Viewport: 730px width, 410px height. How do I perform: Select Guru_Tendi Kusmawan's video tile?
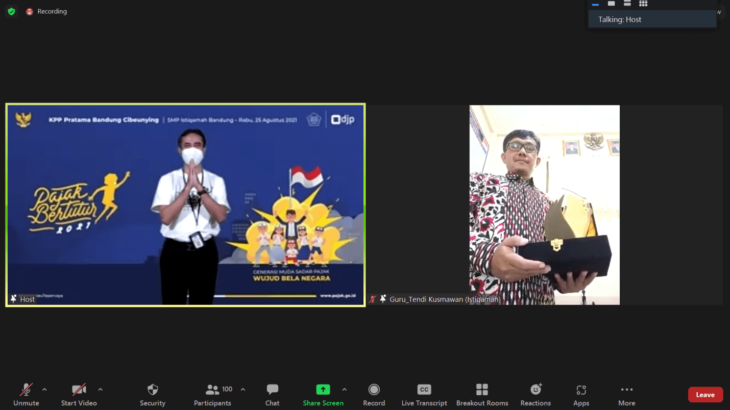544,204
